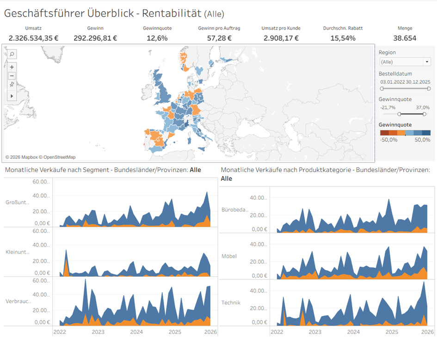Click the darkest orange swatch in Gewinnquote legend
Viewport: 437px width, 338px height.
[383, 133]
